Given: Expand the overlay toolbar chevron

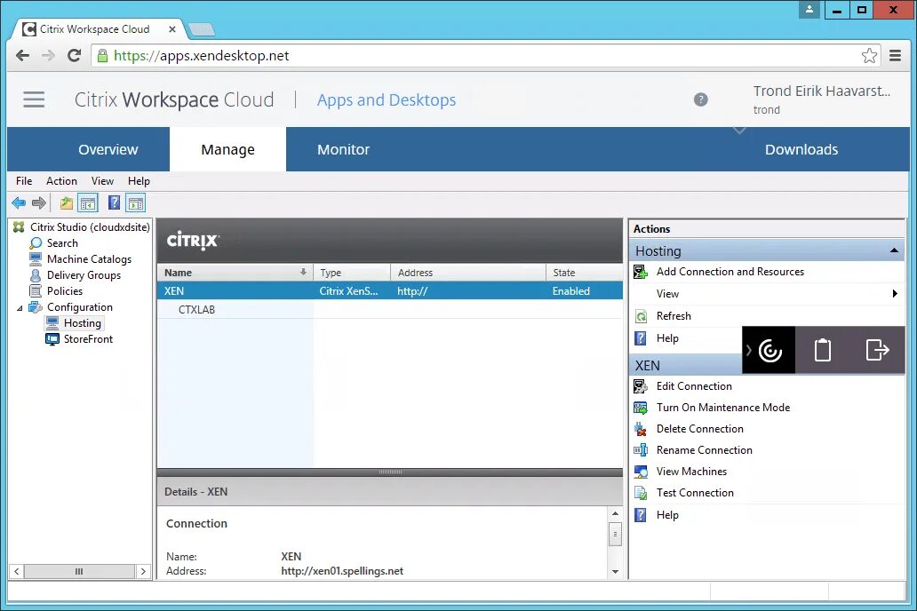Looking at the screenshot, I should click(x=748, y=350).
